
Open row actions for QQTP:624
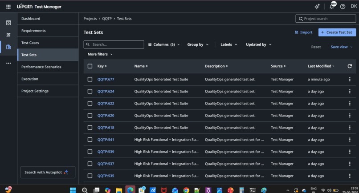pyautogui.click(x=350, y=91)
